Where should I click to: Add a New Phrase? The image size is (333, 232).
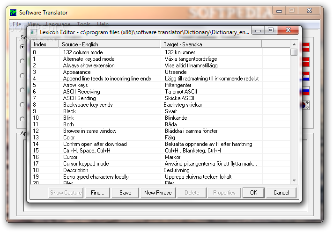(x=158, y=193)
